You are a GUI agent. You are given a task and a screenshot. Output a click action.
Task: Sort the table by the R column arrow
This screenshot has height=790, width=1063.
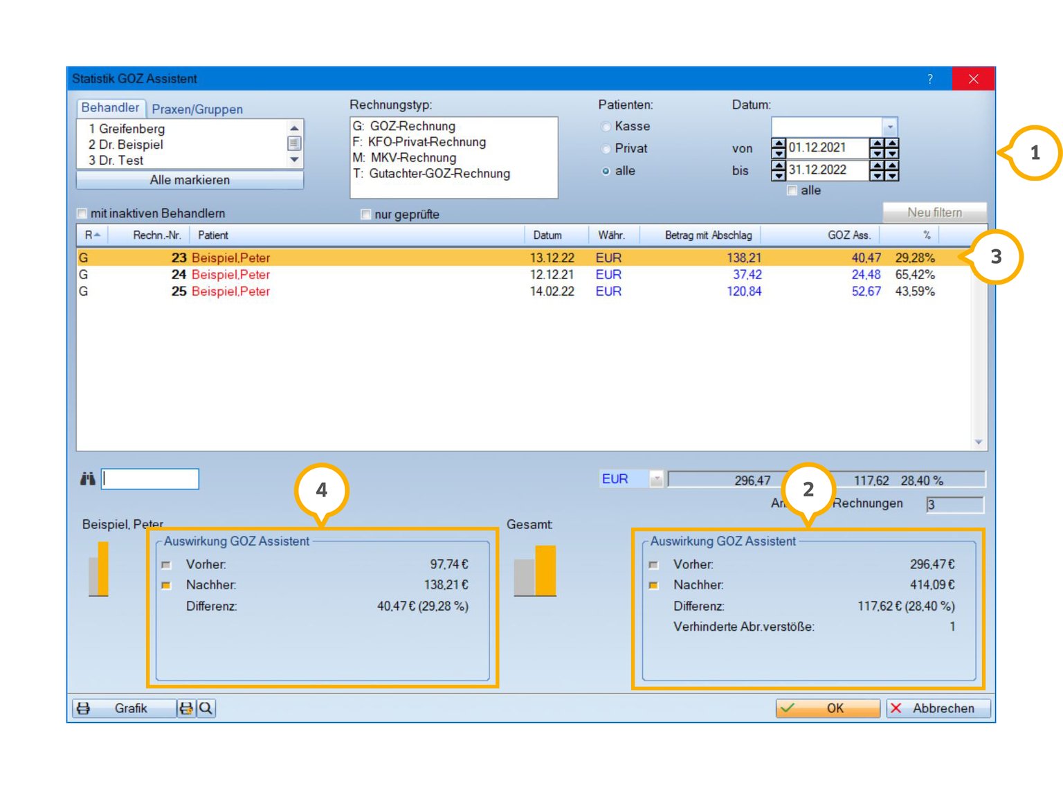coord(98,235)
